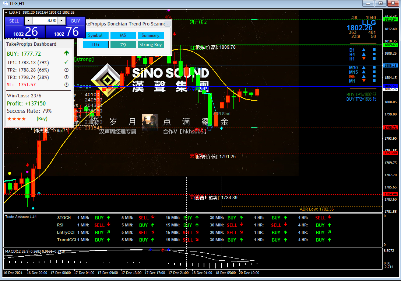Click the 'Success Rate: 79%' dashboard text
401x281 pixels.
29,111
